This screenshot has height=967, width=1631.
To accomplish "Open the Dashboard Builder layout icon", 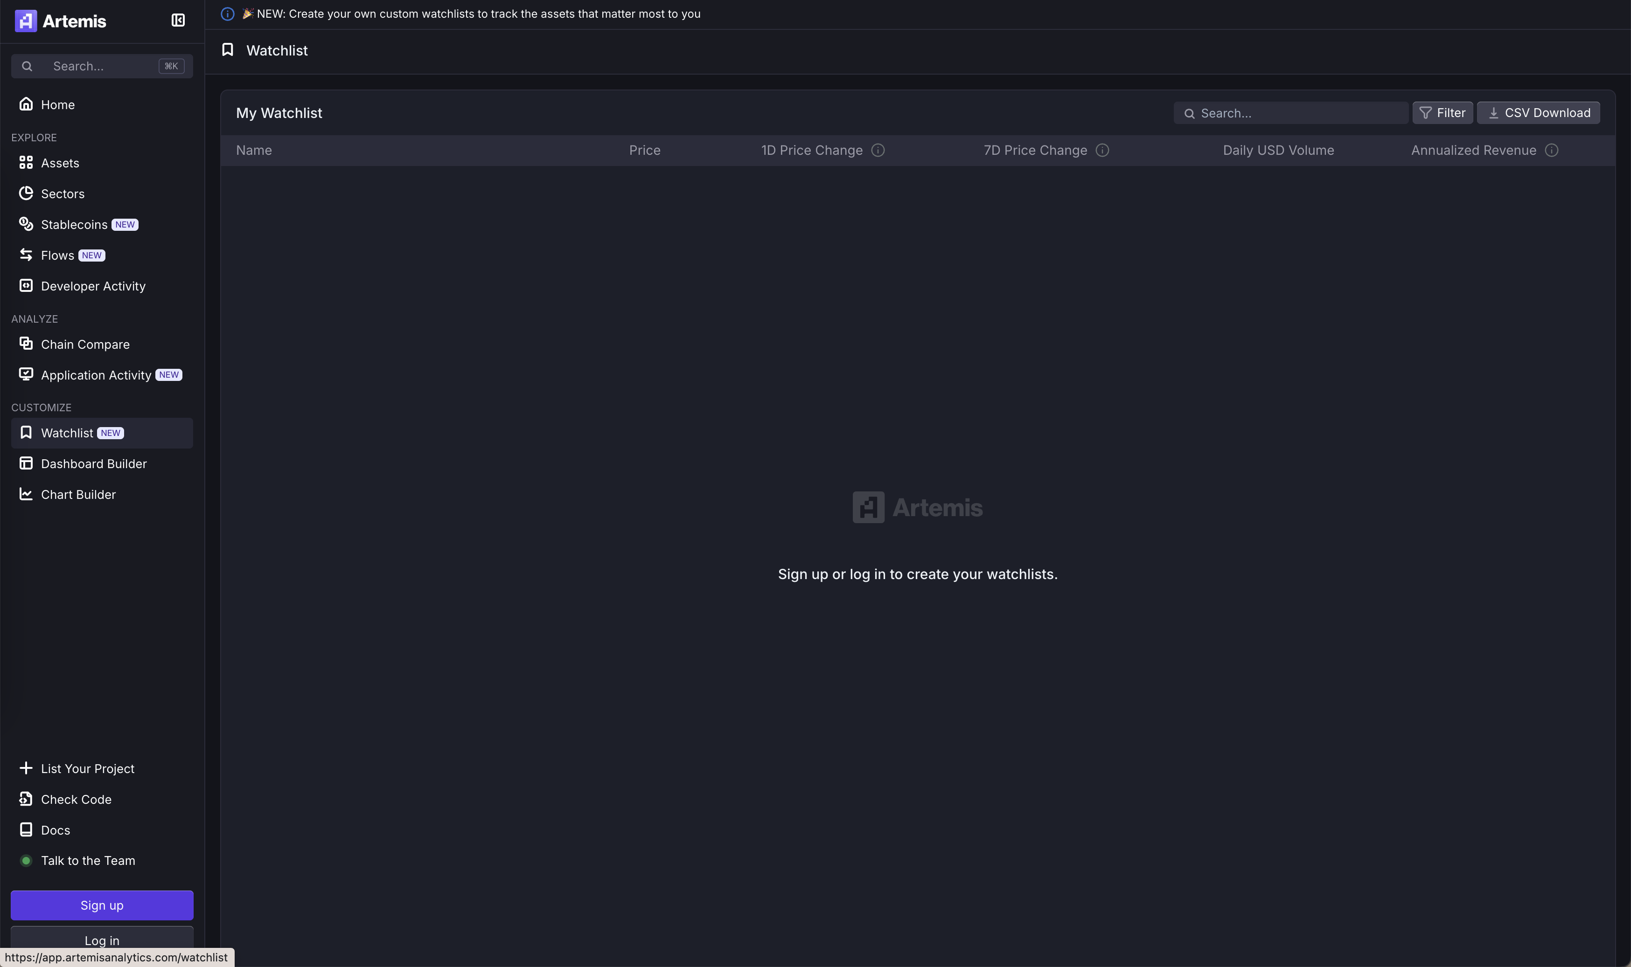I will tap(26, 463).
